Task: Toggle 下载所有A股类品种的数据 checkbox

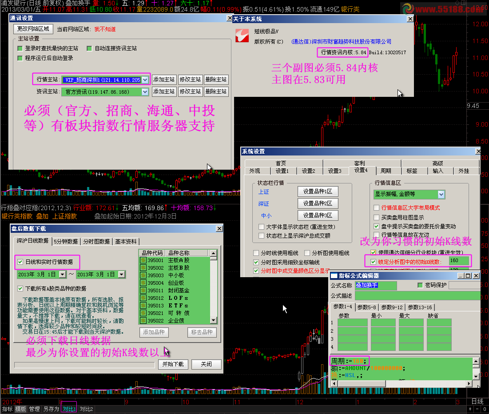Action: 20,289
